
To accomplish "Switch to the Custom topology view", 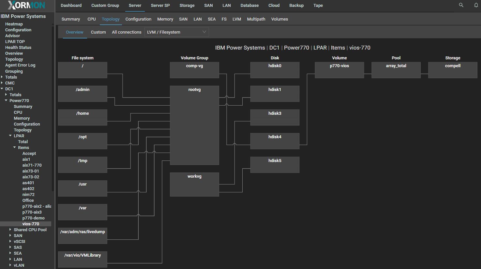I will tap(98, 32).
